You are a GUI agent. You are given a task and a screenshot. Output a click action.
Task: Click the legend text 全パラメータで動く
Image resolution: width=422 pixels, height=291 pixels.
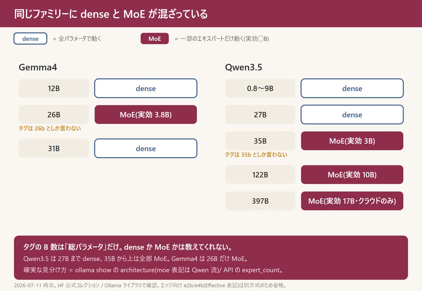80,39
